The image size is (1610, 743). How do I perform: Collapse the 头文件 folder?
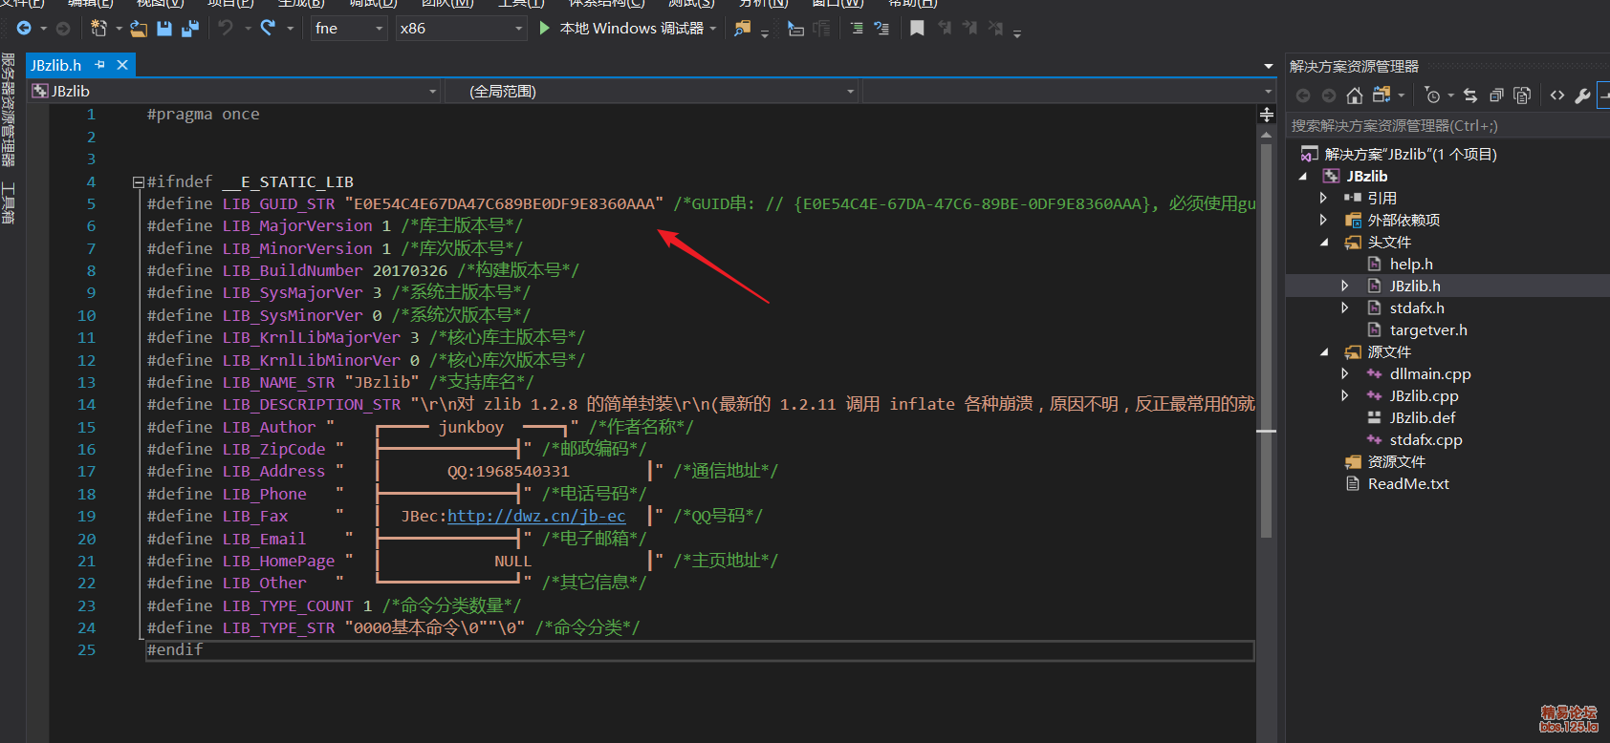[1324, 243]
